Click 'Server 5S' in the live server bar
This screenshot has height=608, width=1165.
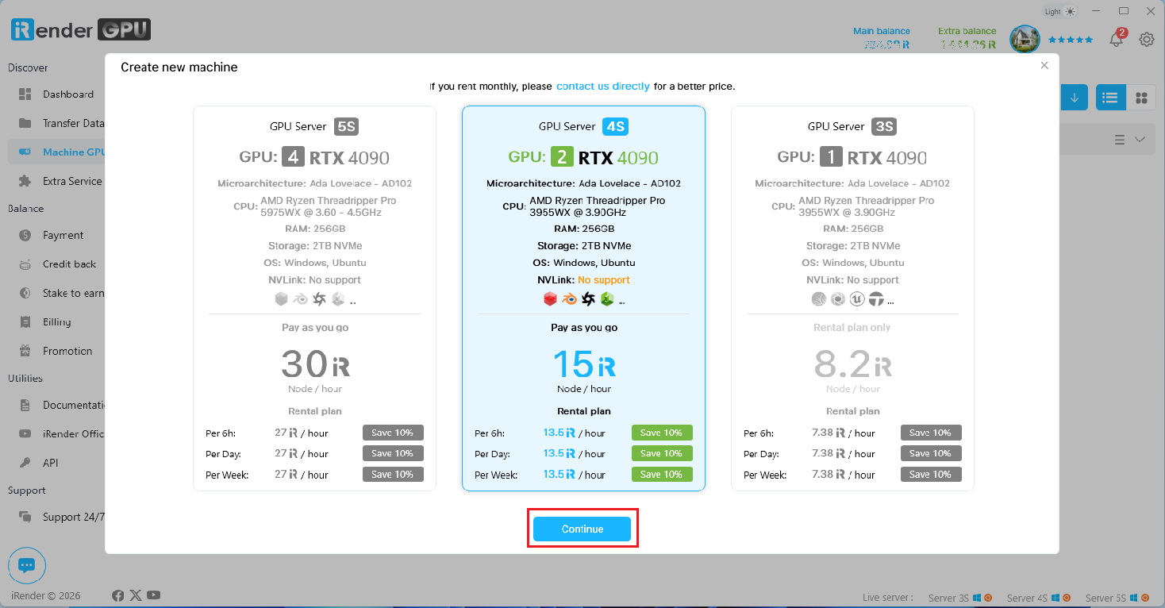tap(1105, 598)
